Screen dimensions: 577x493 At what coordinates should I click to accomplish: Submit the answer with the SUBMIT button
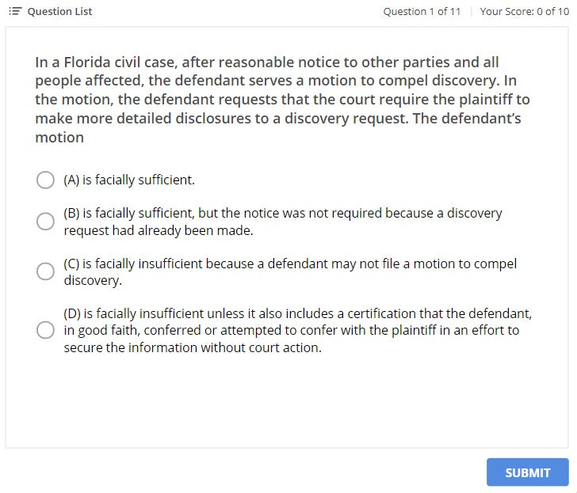click(x=527, y=472)
